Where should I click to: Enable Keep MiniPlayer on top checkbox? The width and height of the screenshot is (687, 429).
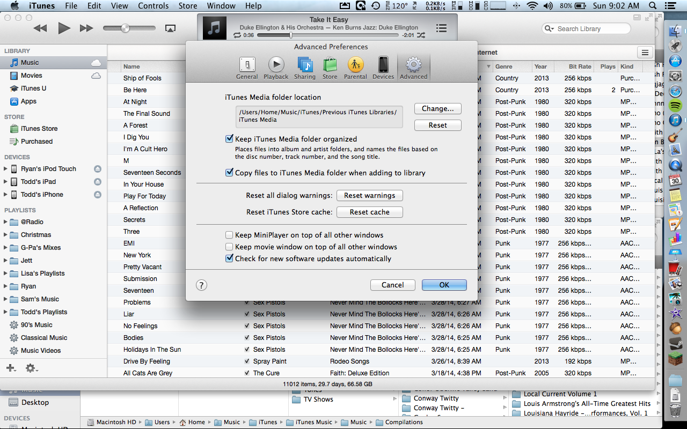point(230,235)
